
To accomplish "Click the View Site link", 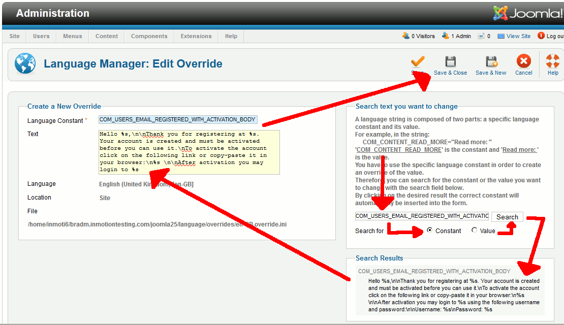I will coord(518,37).
